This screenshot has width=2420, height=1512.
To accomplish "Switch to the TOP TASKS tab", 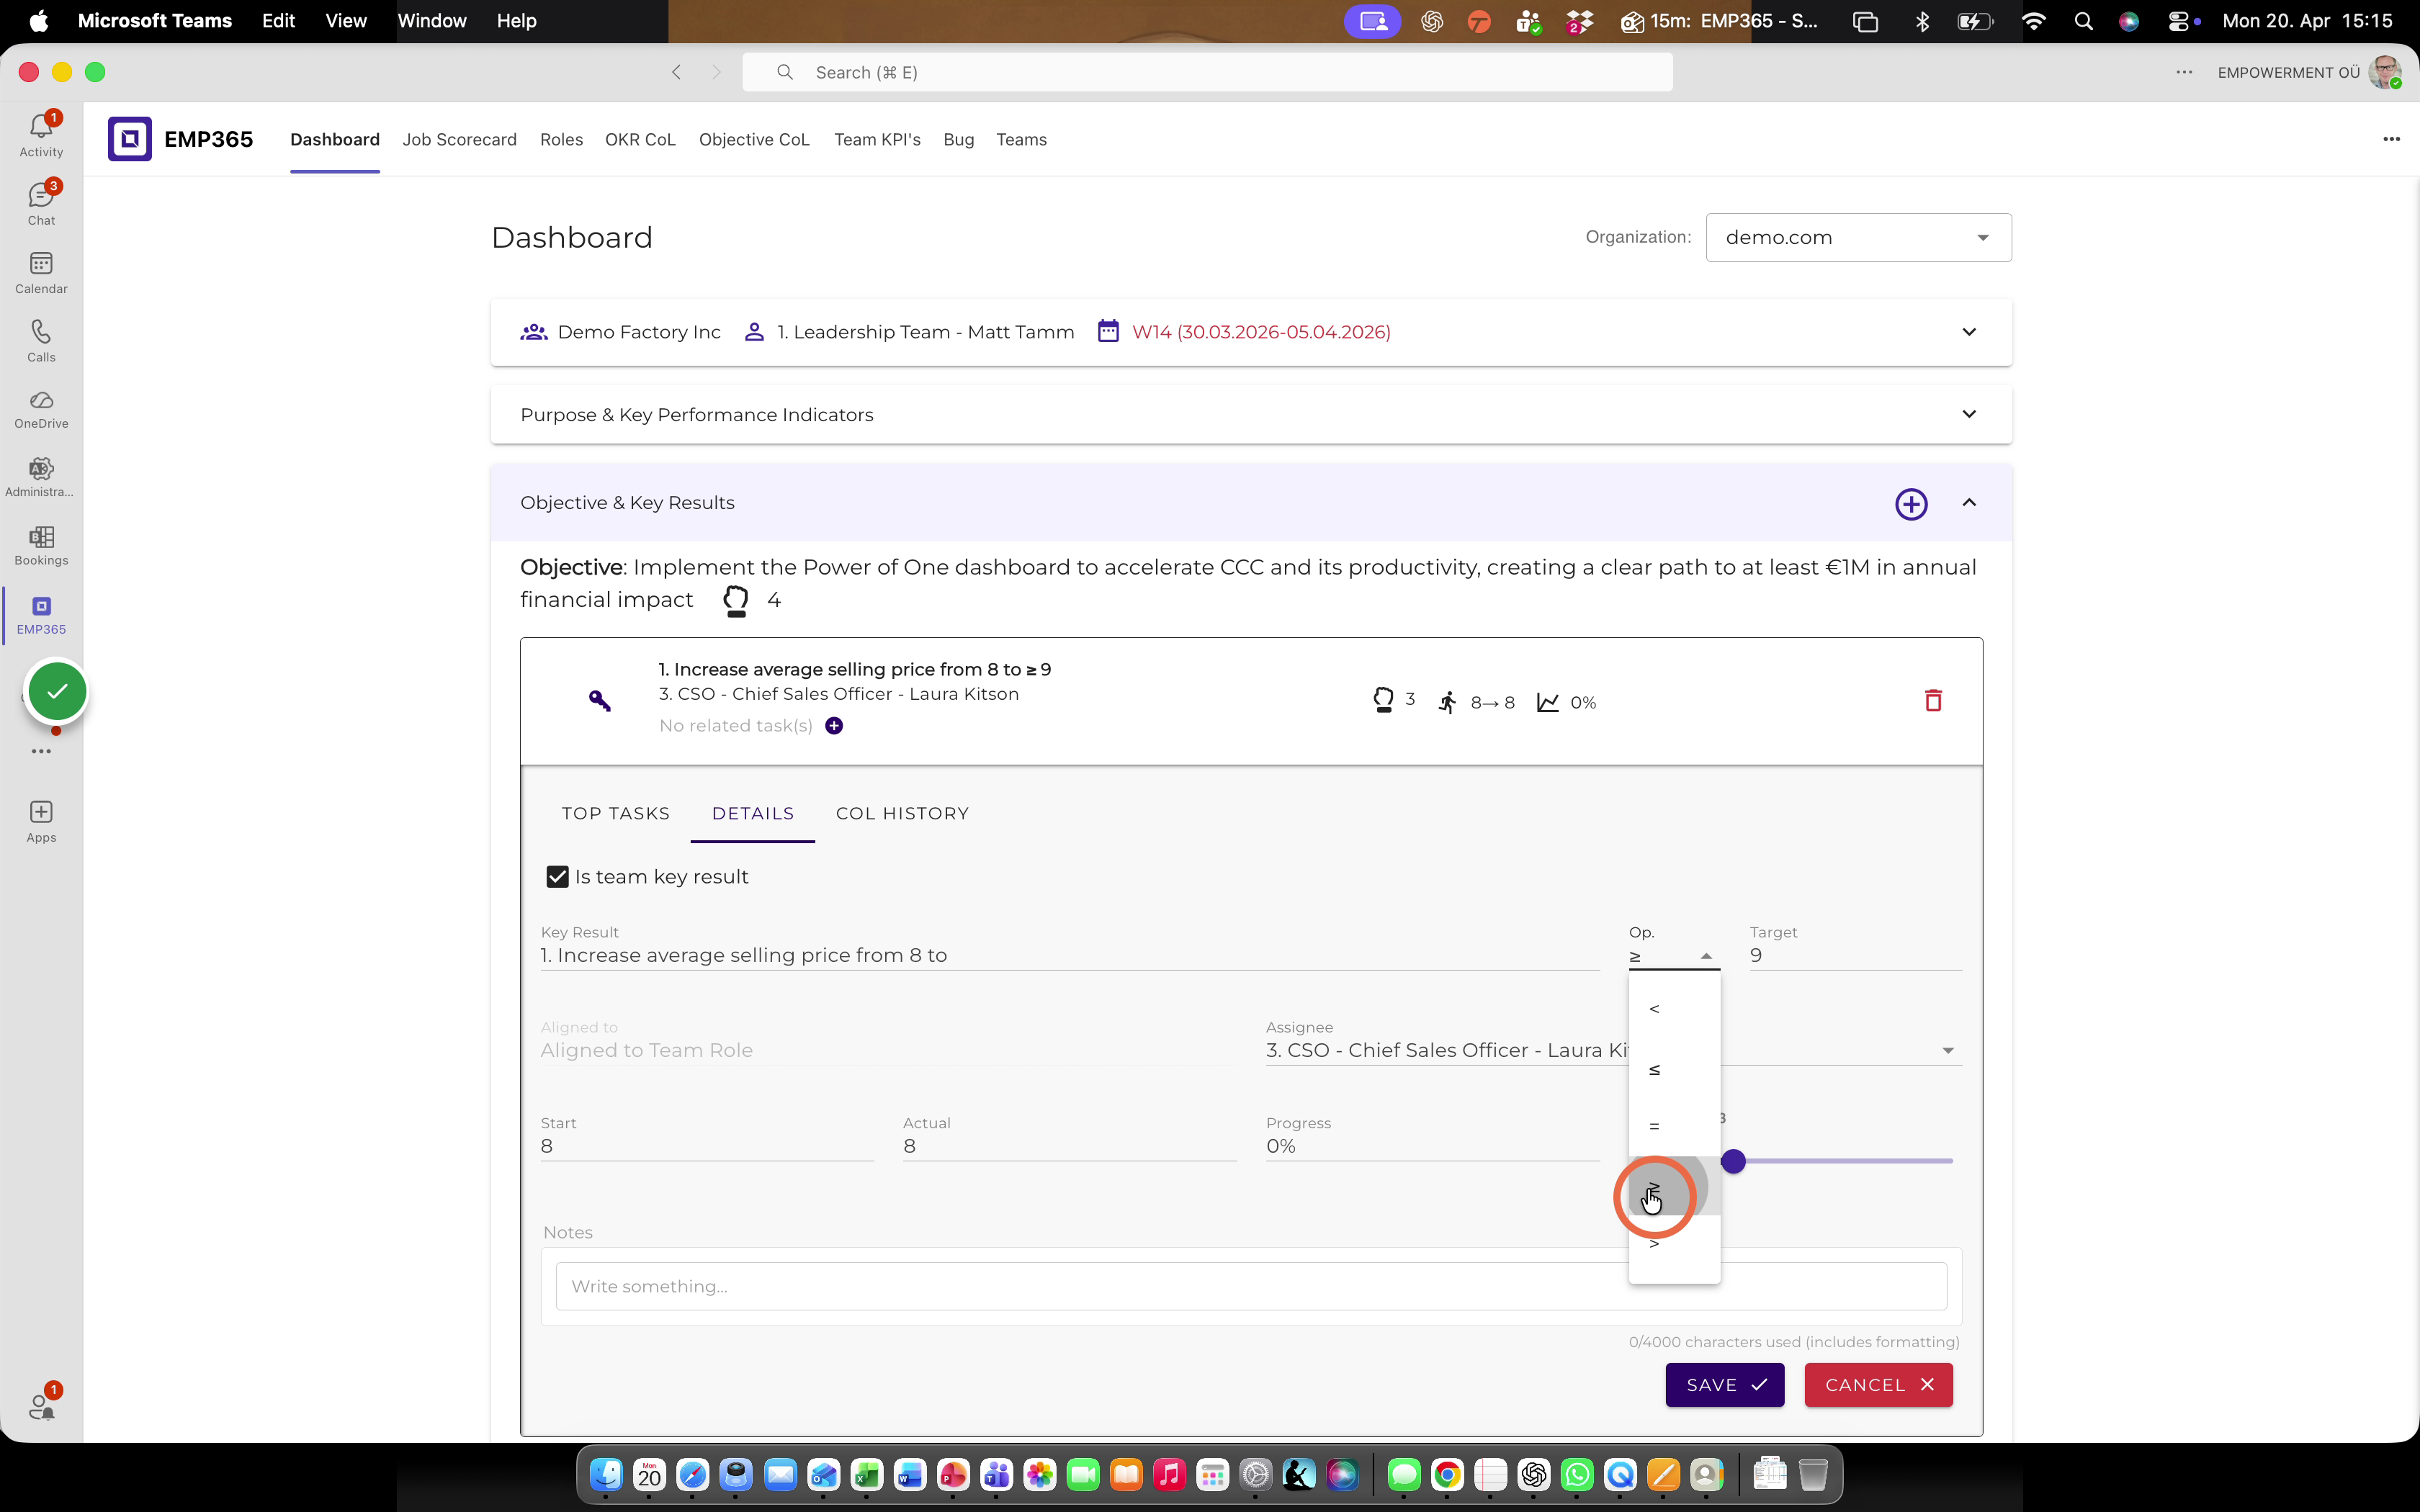I will (615, 814).
